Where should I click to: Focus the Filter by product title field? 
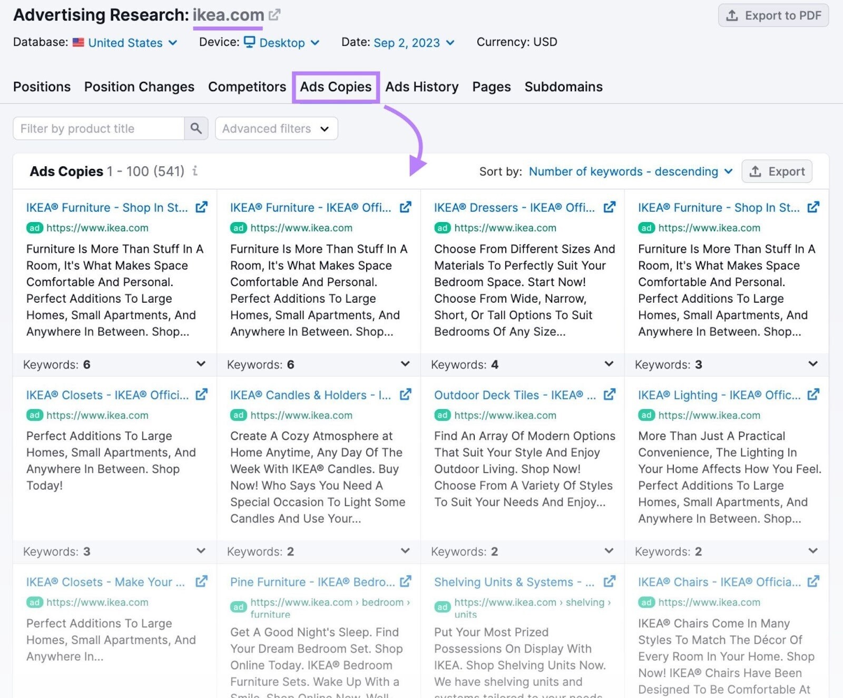coord(99,128)
